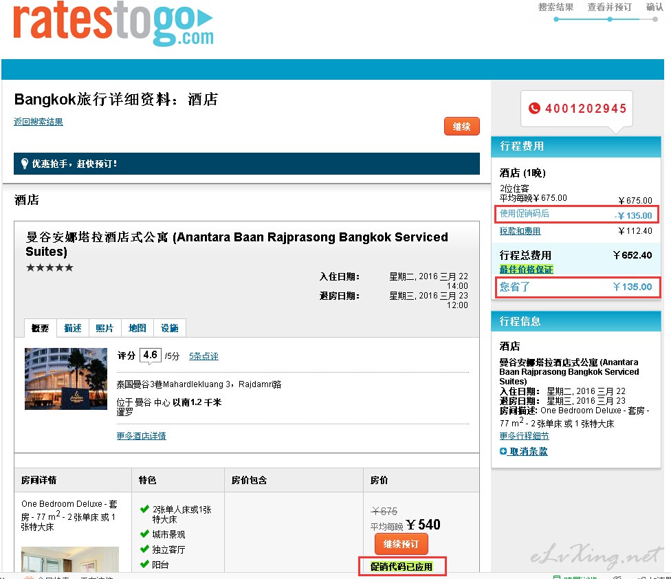
Task: Click the plus icon beside 取消条款
Action: [x=503, y=451]
